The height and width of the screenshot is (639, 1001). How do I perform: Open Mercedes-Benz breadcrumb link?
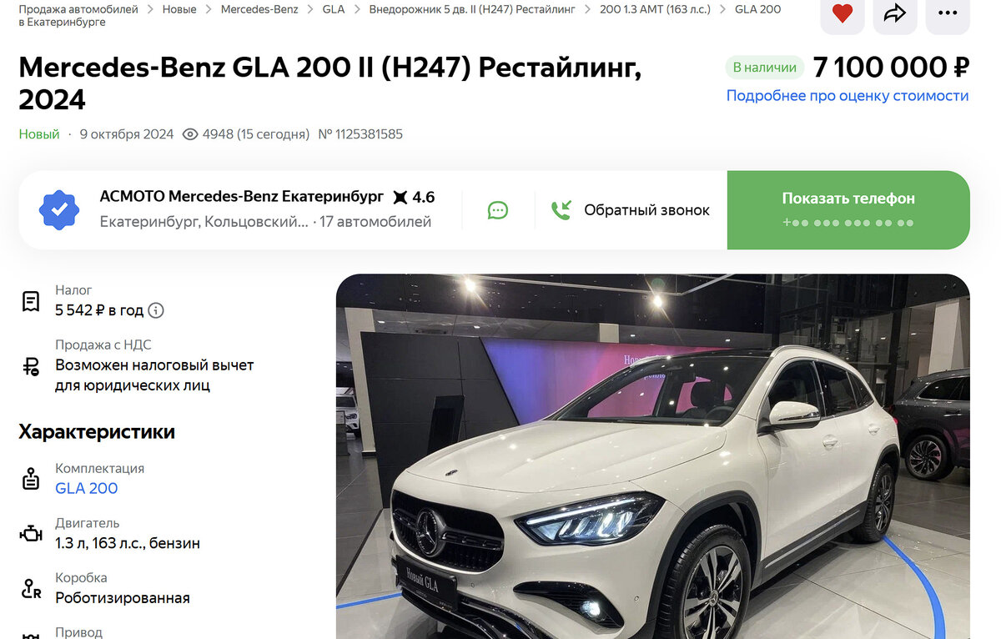[x=259, y=9]
